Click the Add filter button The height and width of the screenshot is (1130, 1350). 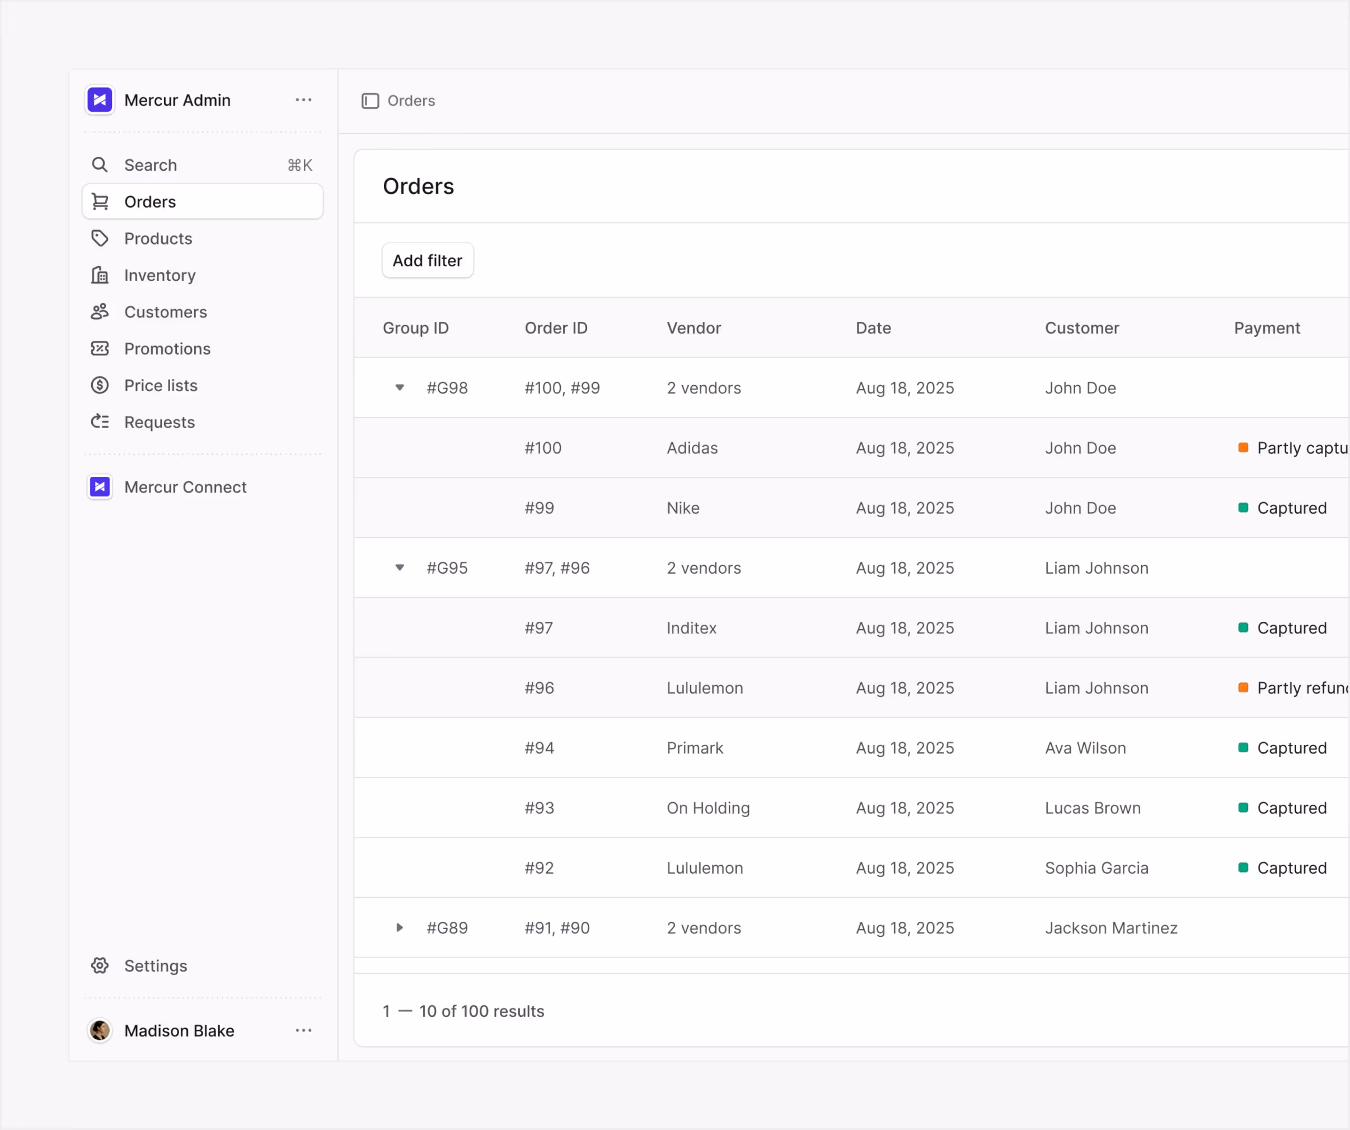(428, 260)
